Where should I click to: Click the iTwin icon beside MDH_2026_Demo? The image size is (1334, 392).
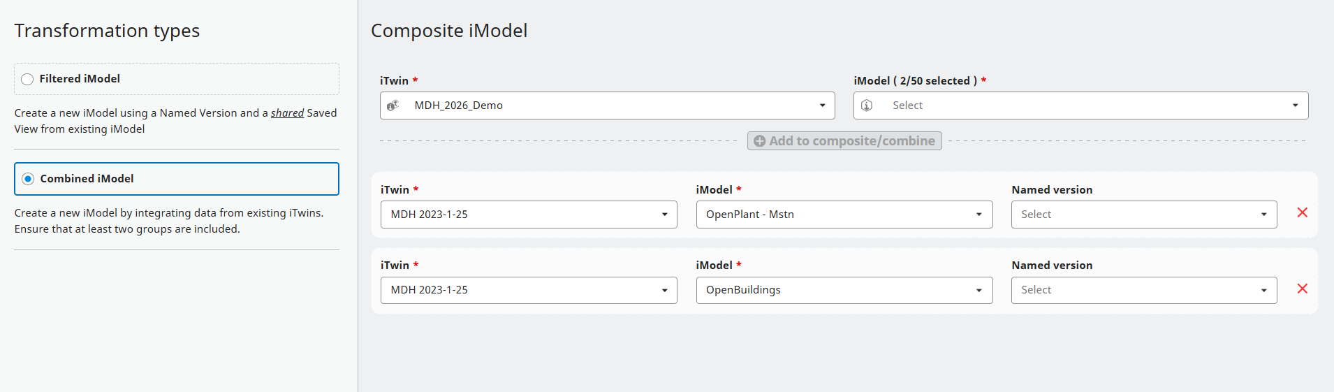tap(393, 106)
